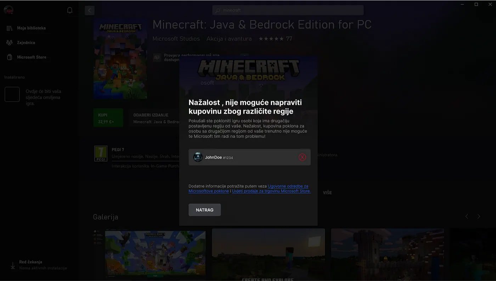
Task: Open Uvjeti prodaje za trgovinu Microsoft Store link
Action: 271,191
